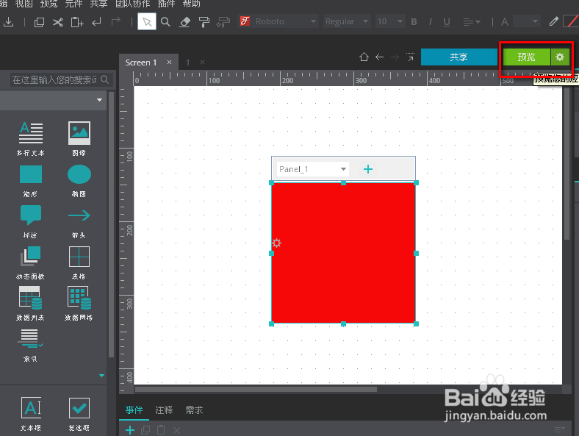Pick the data list widget
The image size is (579, 436).
point(31,298)
